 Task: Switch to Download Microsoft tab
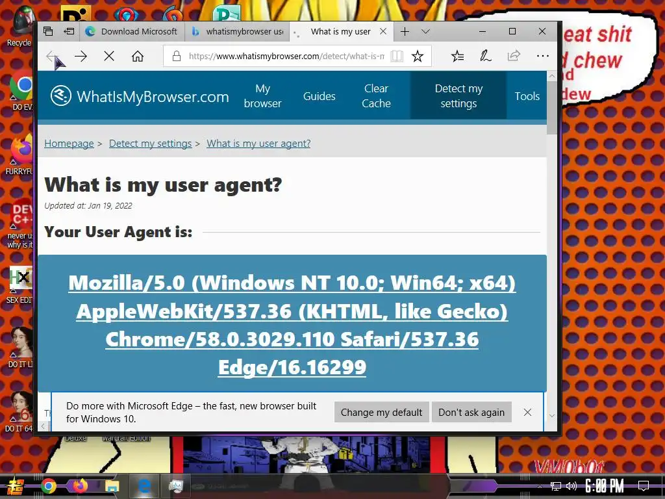pos(131,31)
